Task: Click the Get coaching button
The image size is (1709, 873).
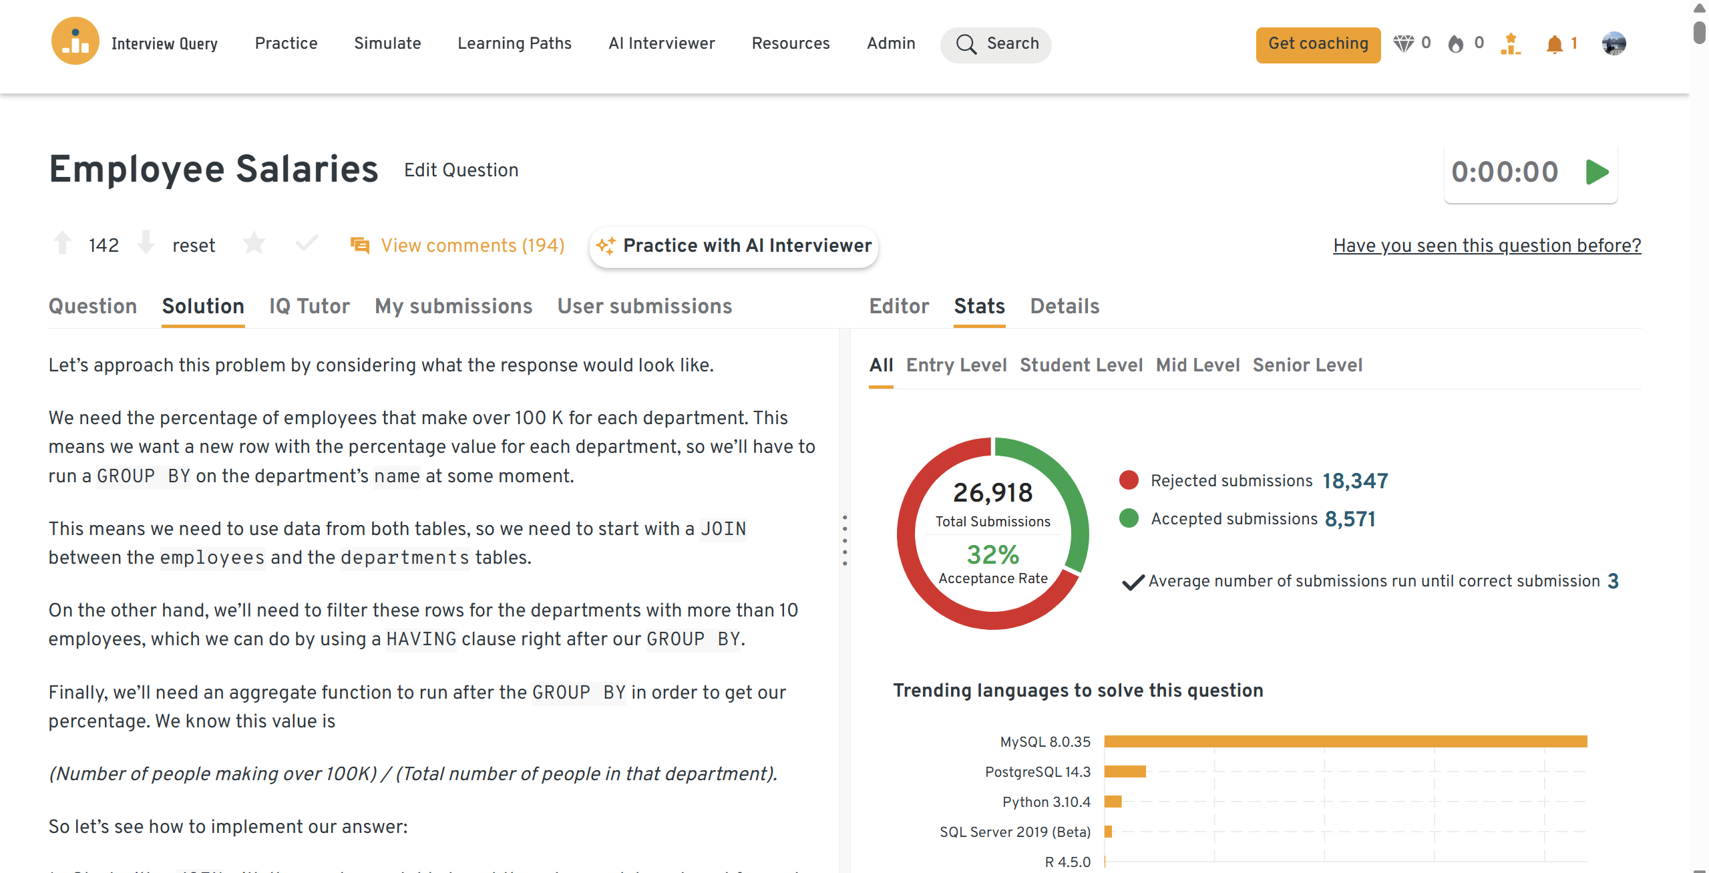Action: click(x=1318, y=44)
